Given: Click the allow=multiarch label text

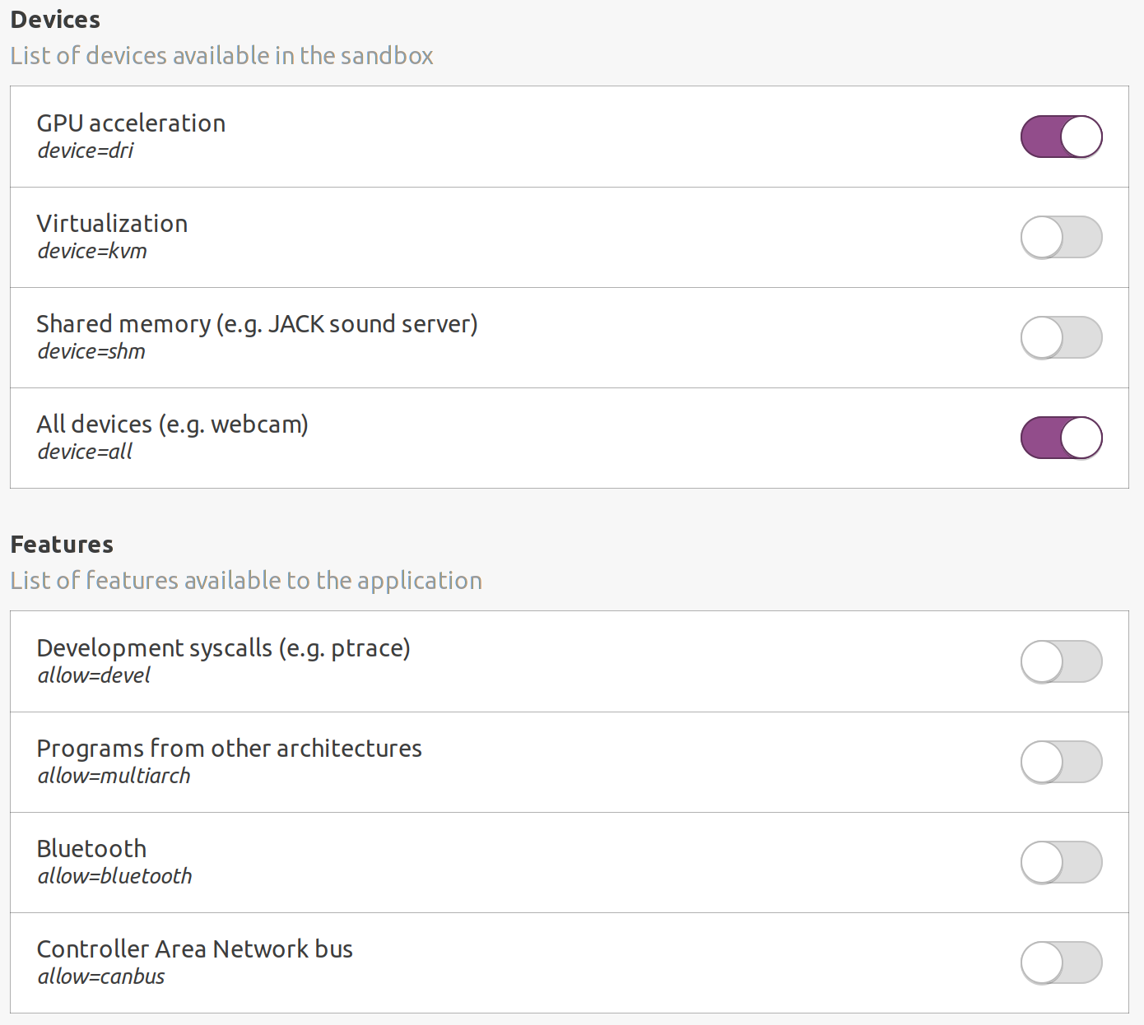Looking at the screenshot, I should pyautogui.click(x=114, y=776).
